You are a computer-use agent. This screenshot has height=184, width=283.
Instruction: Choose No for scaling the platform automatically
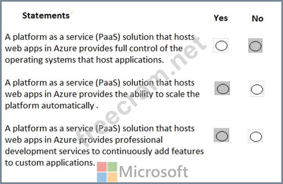pos(257,89)
